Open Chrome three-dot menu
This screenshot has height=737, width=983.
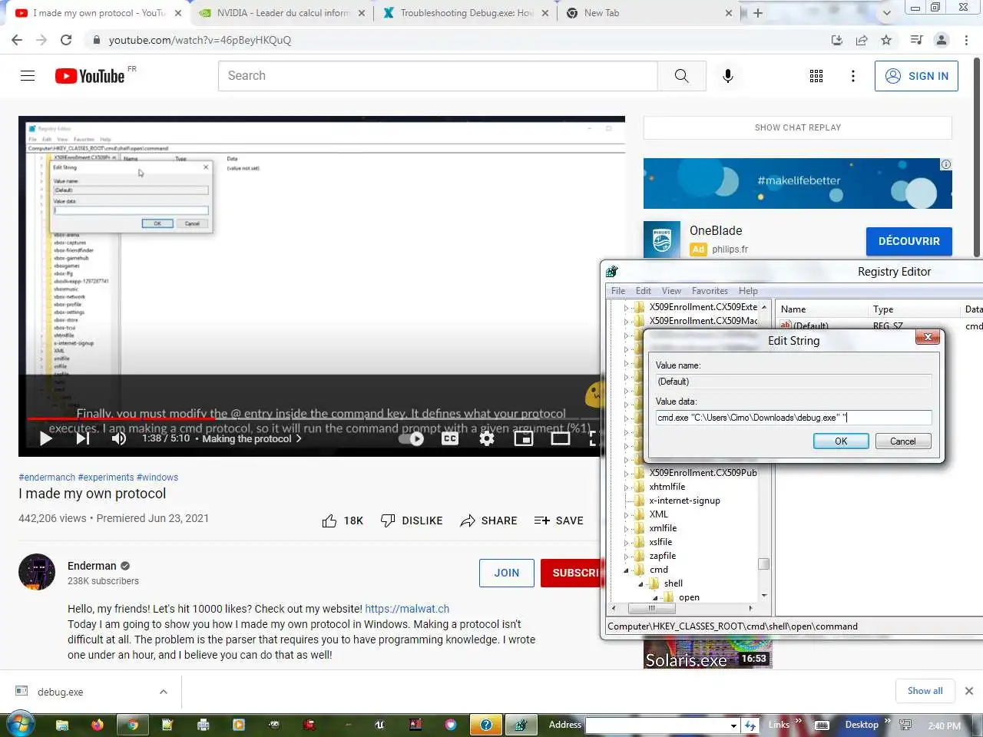pos(967,40)
